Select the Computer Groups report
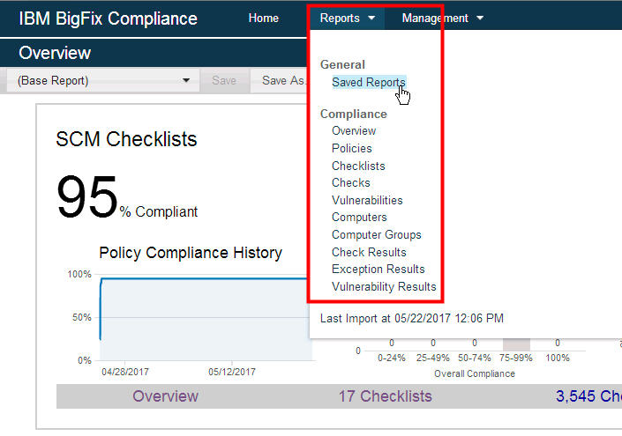622x436 pixels. [x=377, y=235]
